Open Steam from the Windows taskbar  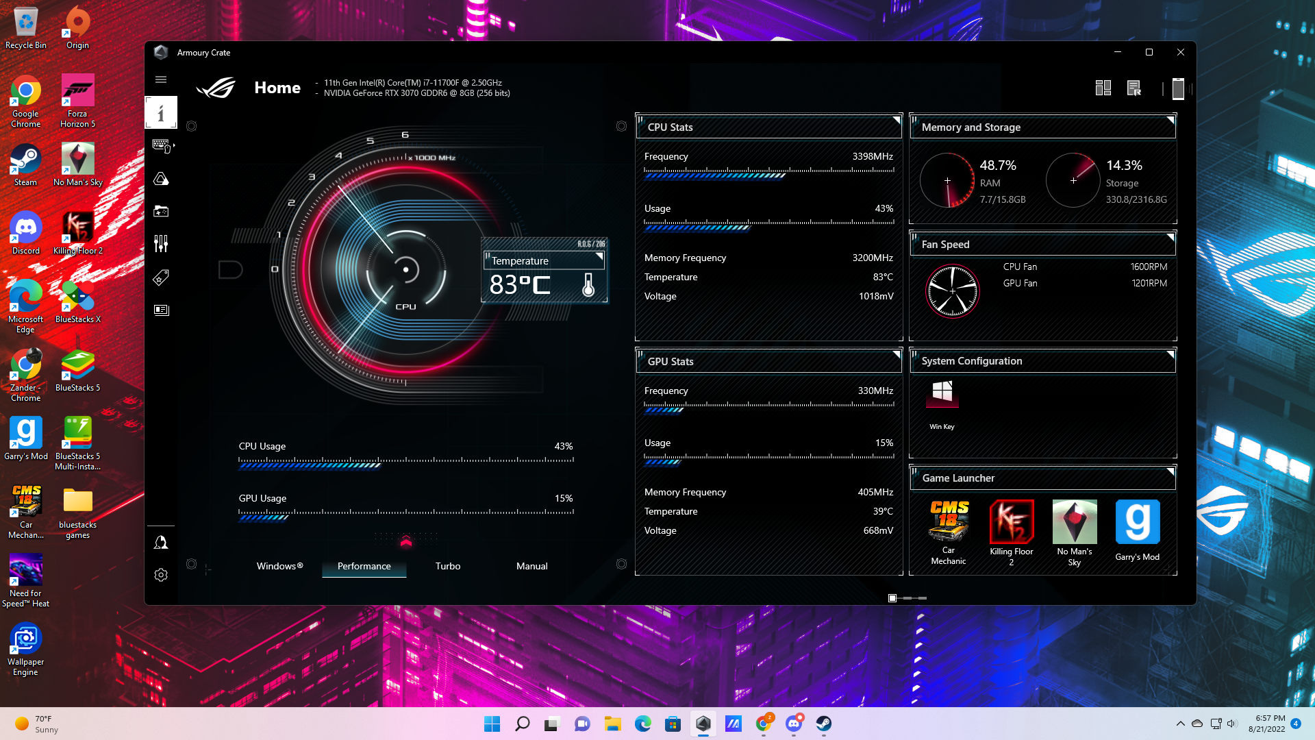click(x=823, y=724)
